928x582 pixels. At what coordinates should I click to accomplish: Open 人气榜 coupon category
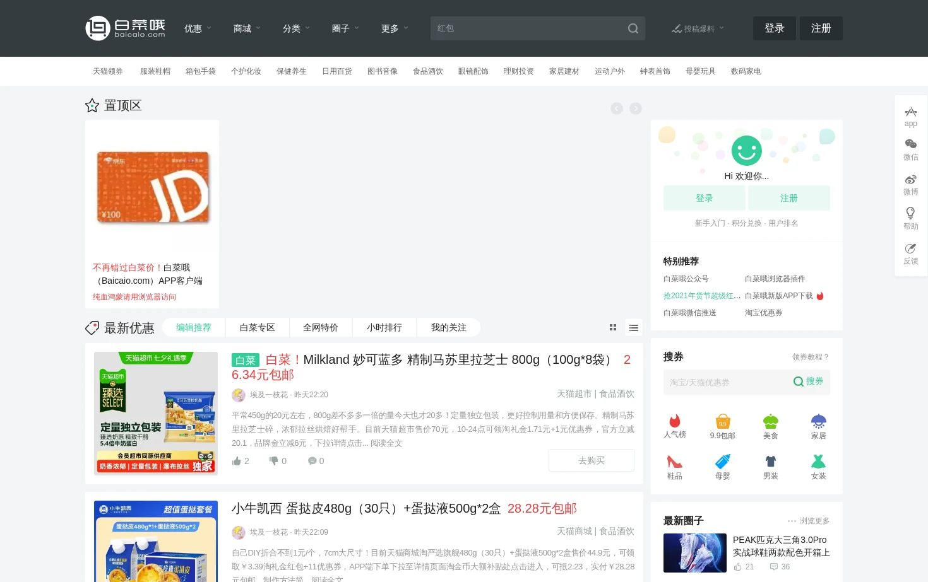point(675,426)
